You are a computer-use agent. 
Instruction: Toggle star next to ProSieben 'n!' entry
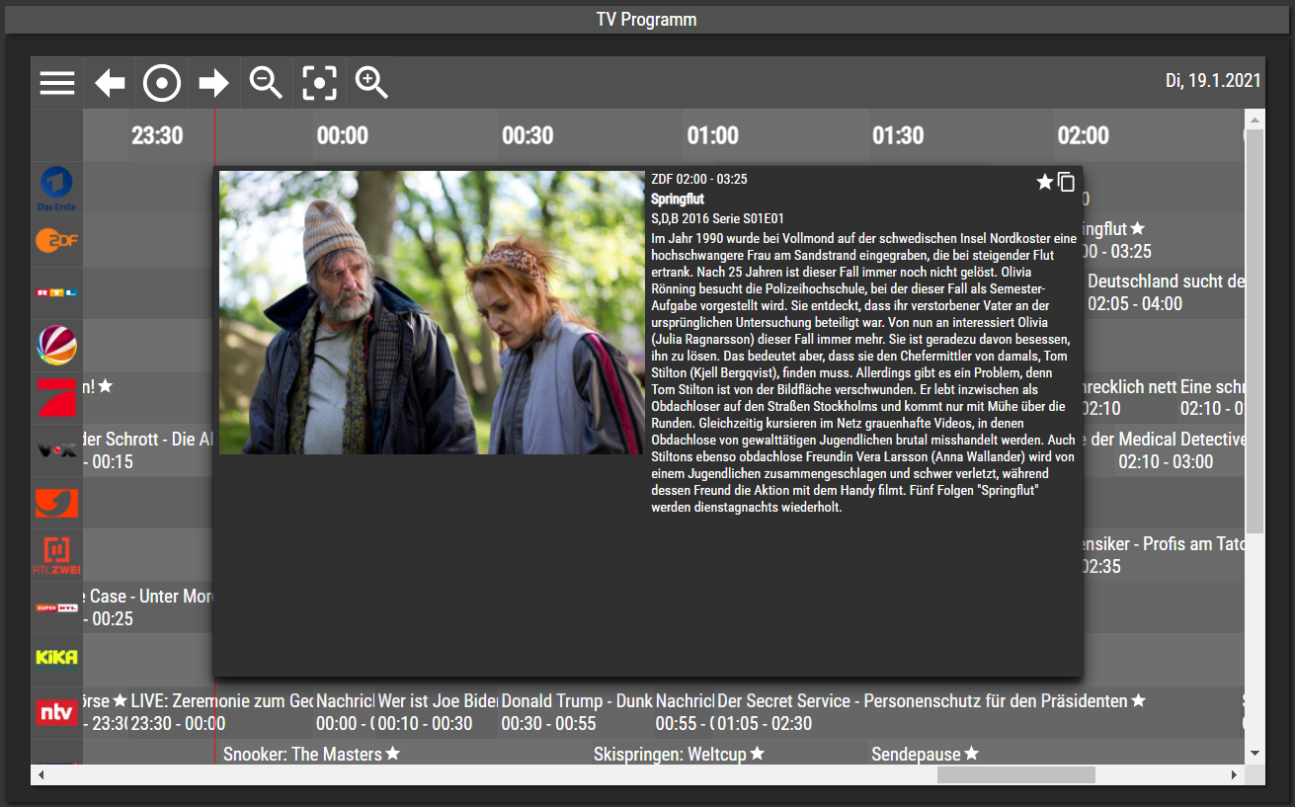pos(106,386)
